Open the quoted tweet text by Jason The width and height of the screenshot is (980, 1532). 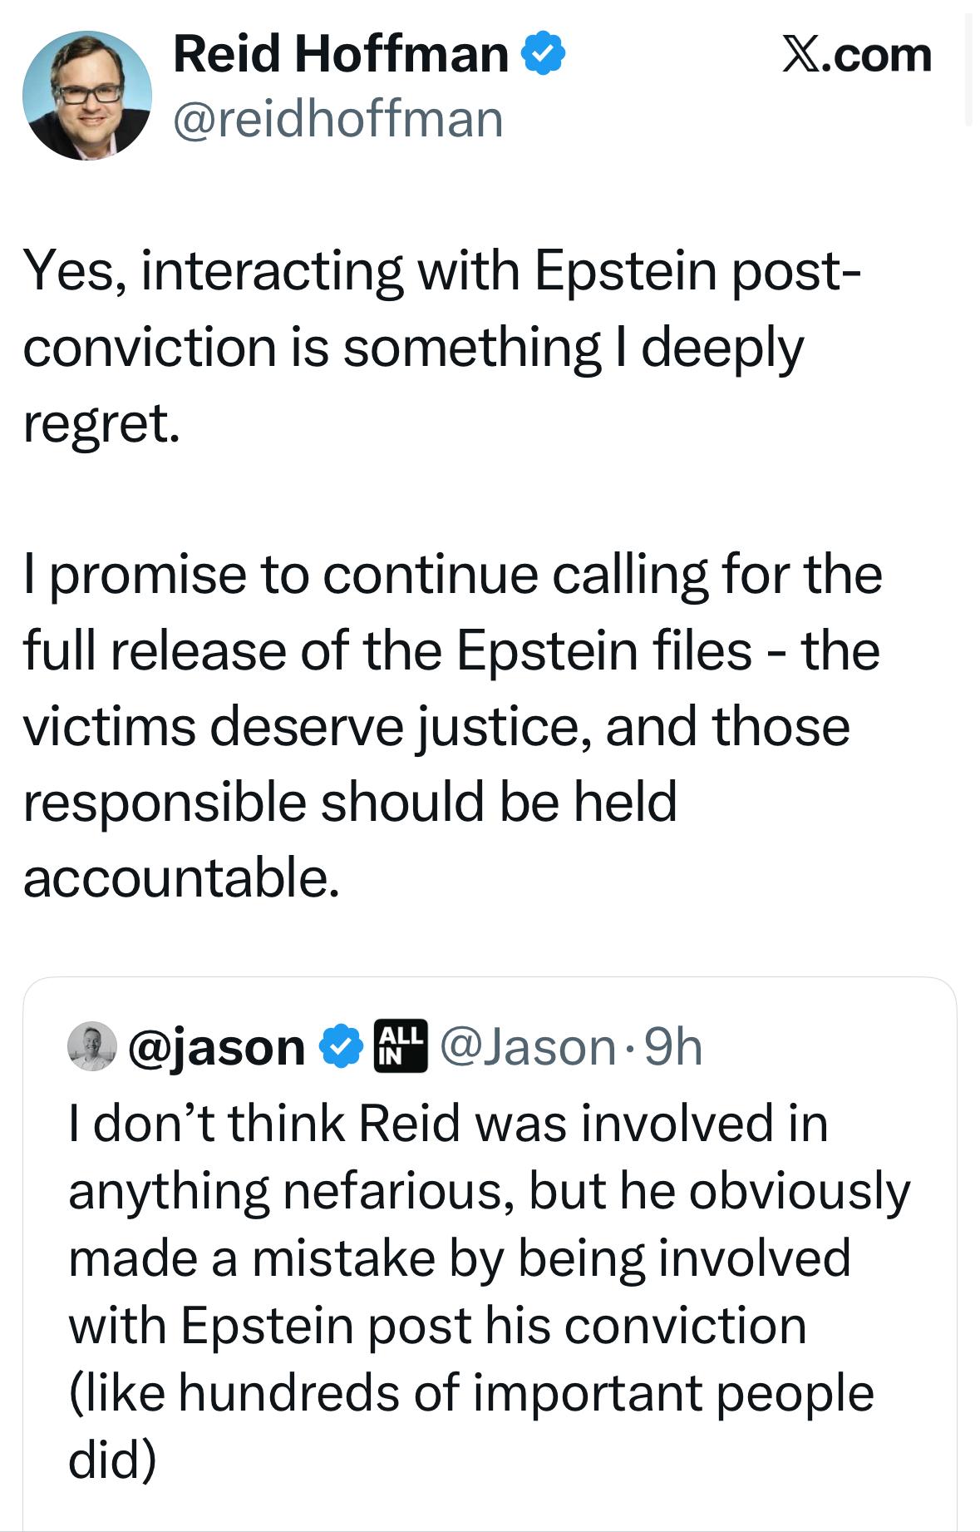[489, 1290]
